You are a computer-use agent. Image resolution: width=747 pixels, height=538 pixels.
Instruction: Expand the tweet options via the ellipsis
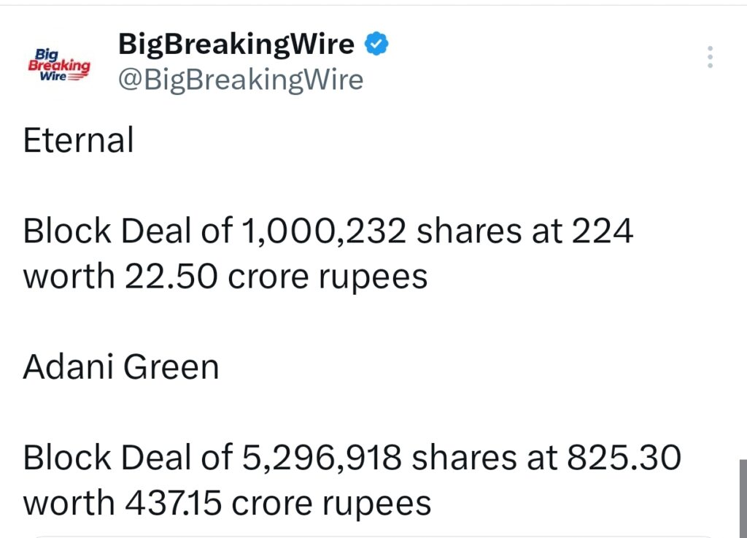coord(710,57)
